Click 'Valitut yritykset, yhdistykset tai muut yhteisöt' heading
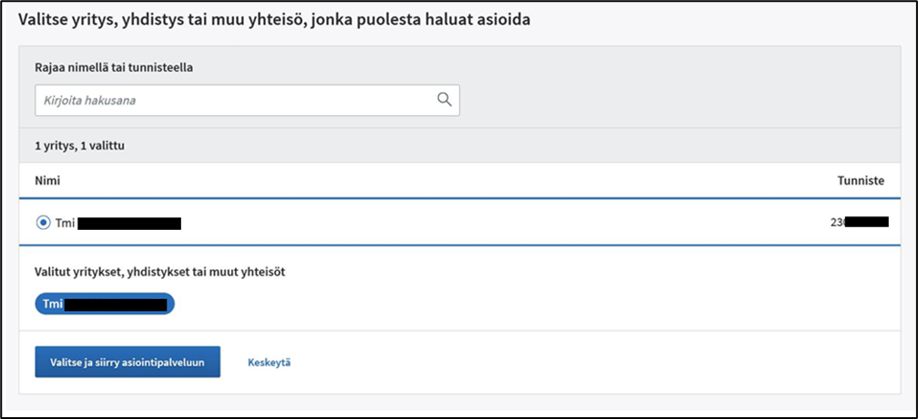 [x=160, y=272]
